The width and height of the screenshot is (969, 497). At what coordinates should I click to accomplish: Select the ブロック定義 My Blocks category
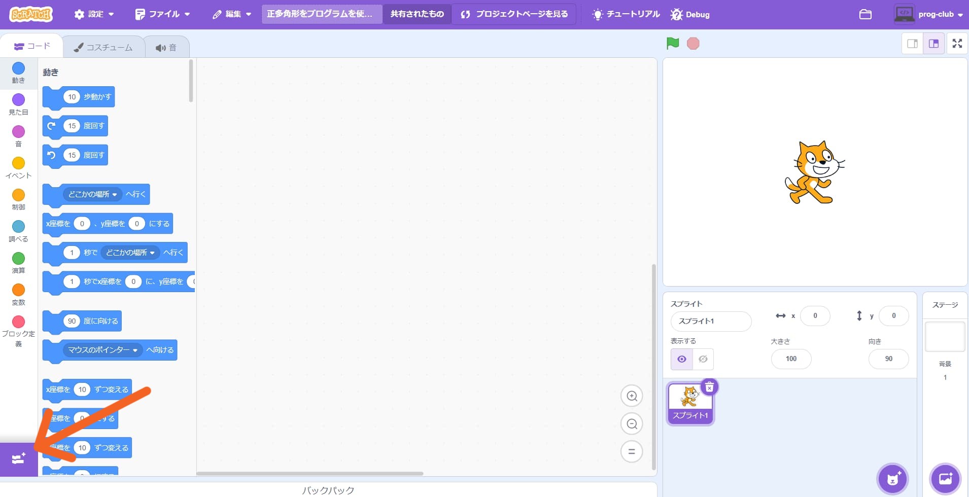[x=18, y=331]
